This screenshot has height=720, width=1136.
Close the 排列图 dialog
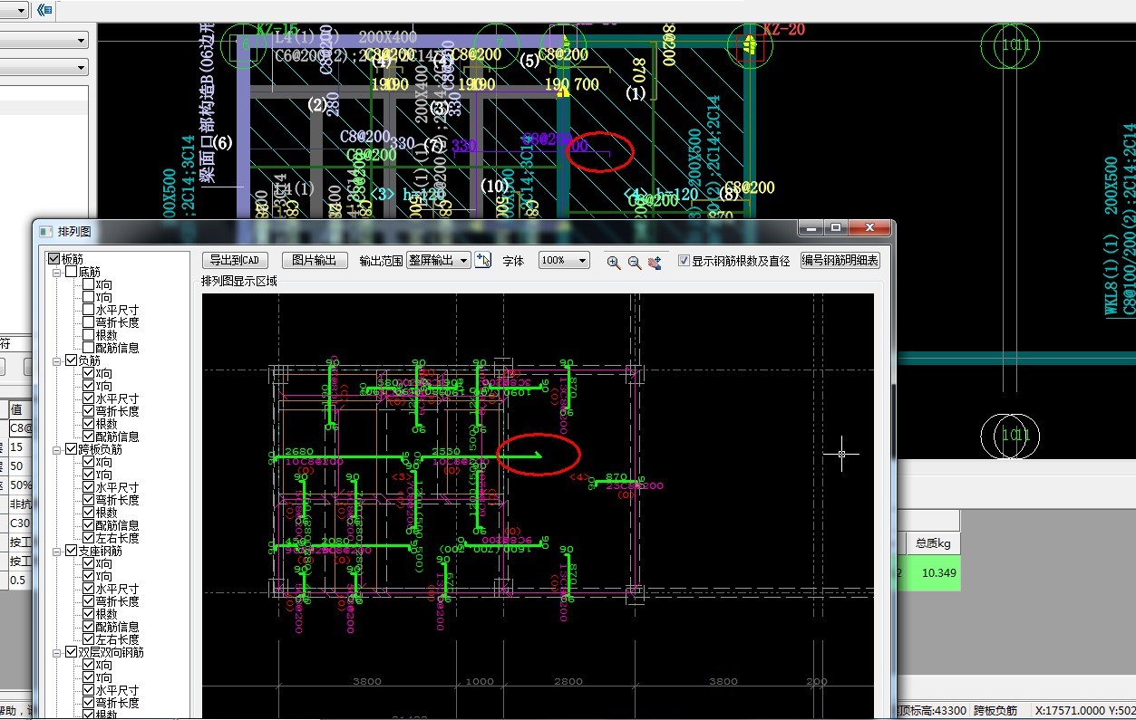pos(869,227)
